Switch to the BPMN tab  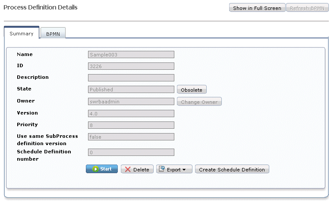53,33
